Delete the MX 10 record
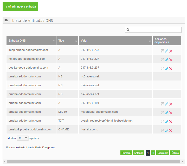Image resolution: width=187 pixels, height=166 pixels. tap(171, 113)
